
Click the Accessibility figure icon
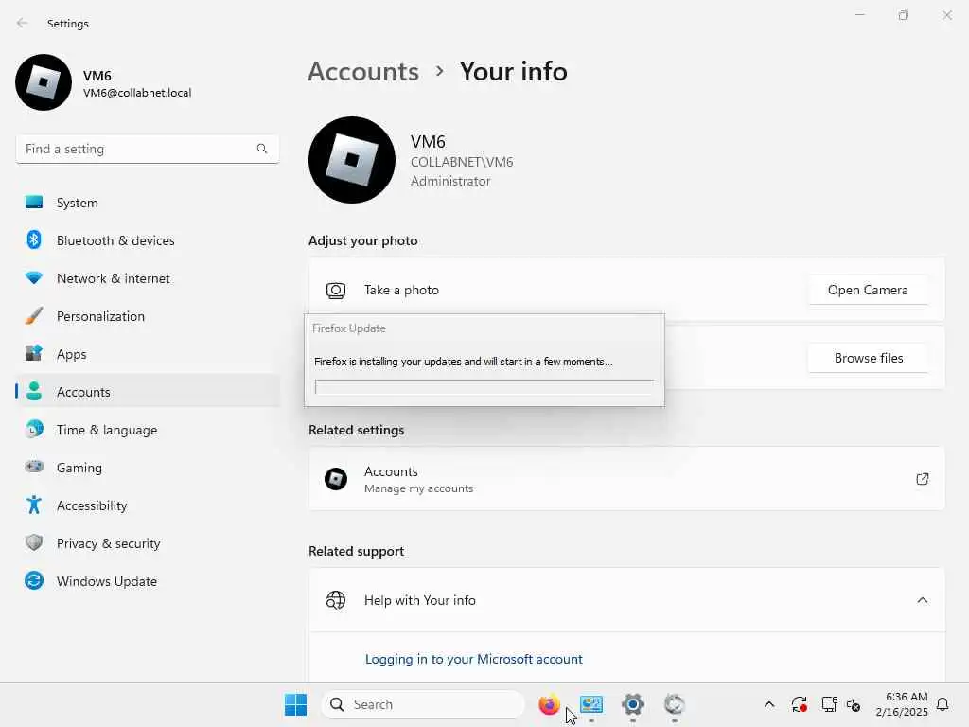[34, 505]
